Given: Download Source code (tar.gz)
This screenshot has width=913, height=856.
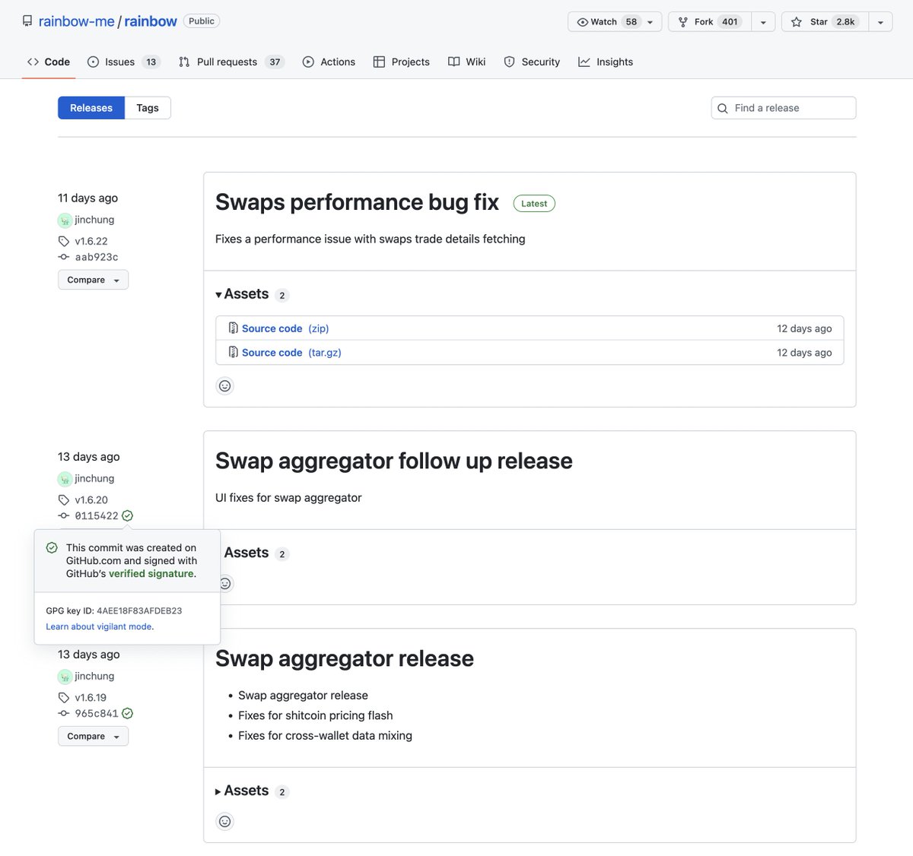Looking at the screenshot, I should point(291,353).
